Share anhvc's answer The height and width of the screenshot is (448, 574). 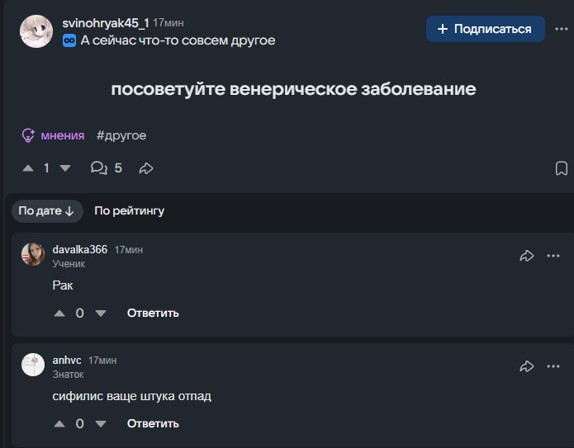pyautogui.click(x=526, y=366)
